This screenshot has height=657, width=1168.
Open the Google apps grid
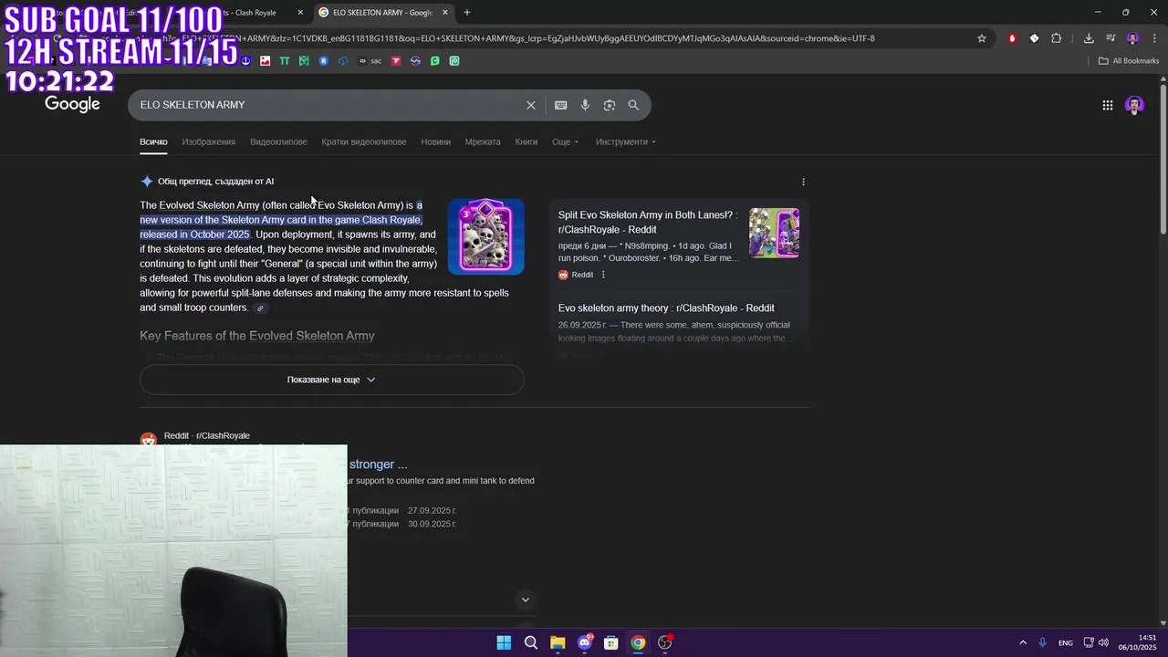click(1108, 105)
